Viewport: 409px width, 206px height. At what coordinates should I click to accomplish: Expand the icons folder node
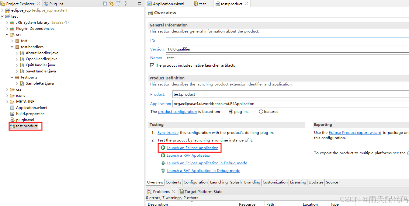[7, 96]
